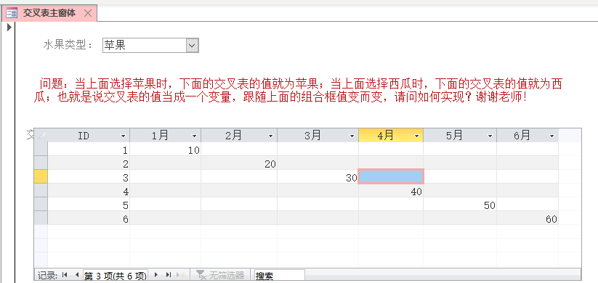This screenshot has width=598, height=283.
Task: Open the 5月 column filter dropdown
Action: (490, 136)
